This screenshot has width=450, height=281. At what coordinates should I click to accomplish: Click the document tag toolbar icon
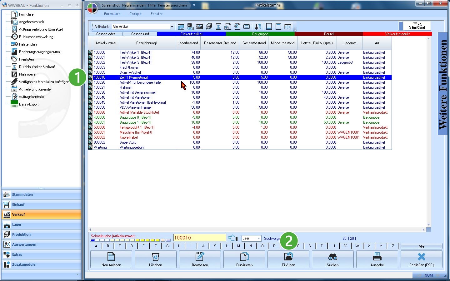[x=237, y=27]
